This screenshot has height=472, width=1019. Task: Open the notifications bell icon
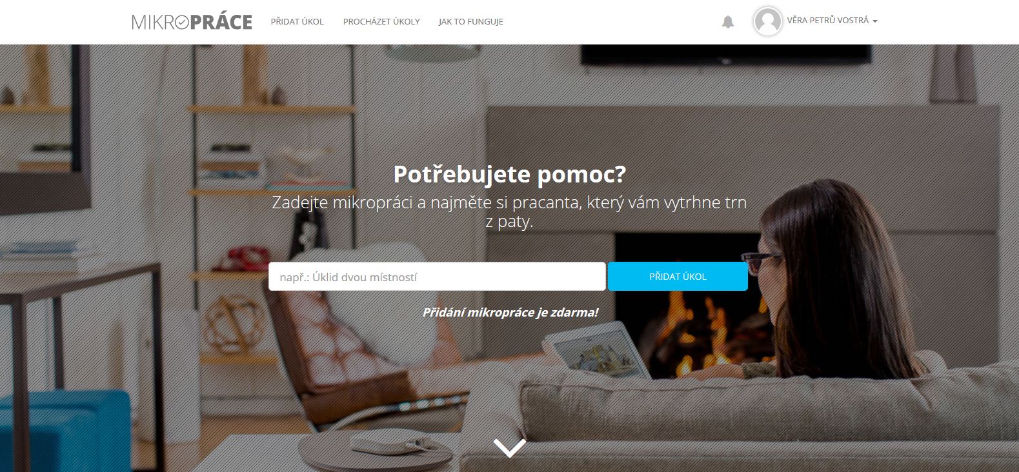(x=728, y=22)
